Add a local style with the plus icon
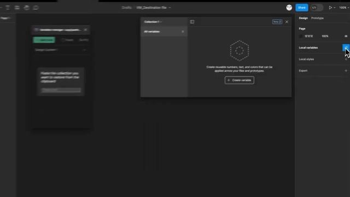This screenshot has height=197, width=350. (346, 59)
